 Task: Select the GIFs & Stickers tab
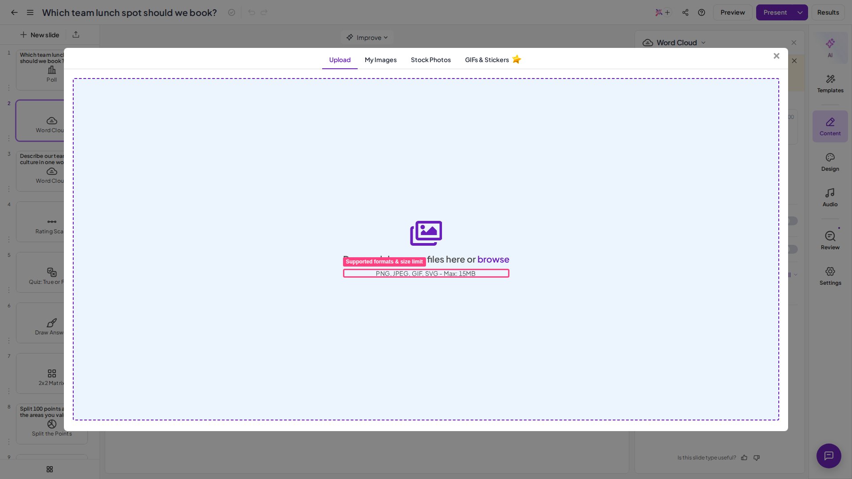click(x=493, y=60)
